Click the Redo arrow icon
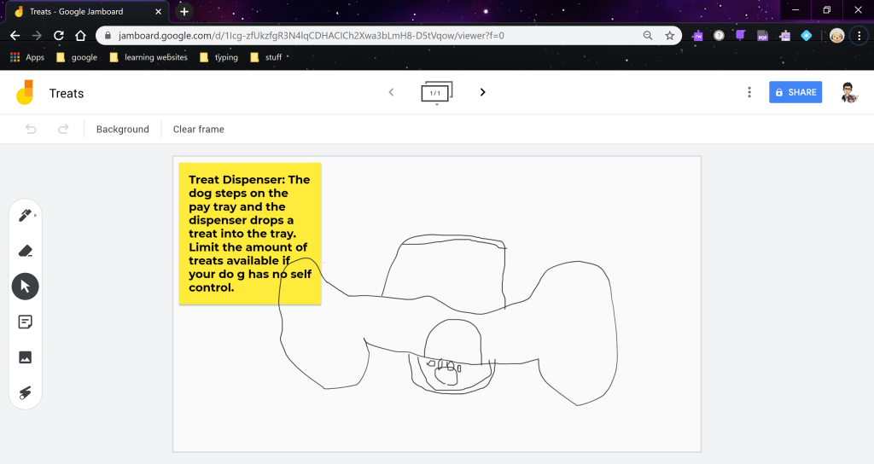This screenshot has width=874, height=464. coord(62,129)
